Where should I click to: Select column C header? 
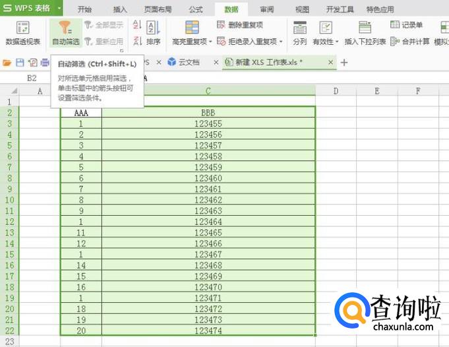tap(208, 90)
